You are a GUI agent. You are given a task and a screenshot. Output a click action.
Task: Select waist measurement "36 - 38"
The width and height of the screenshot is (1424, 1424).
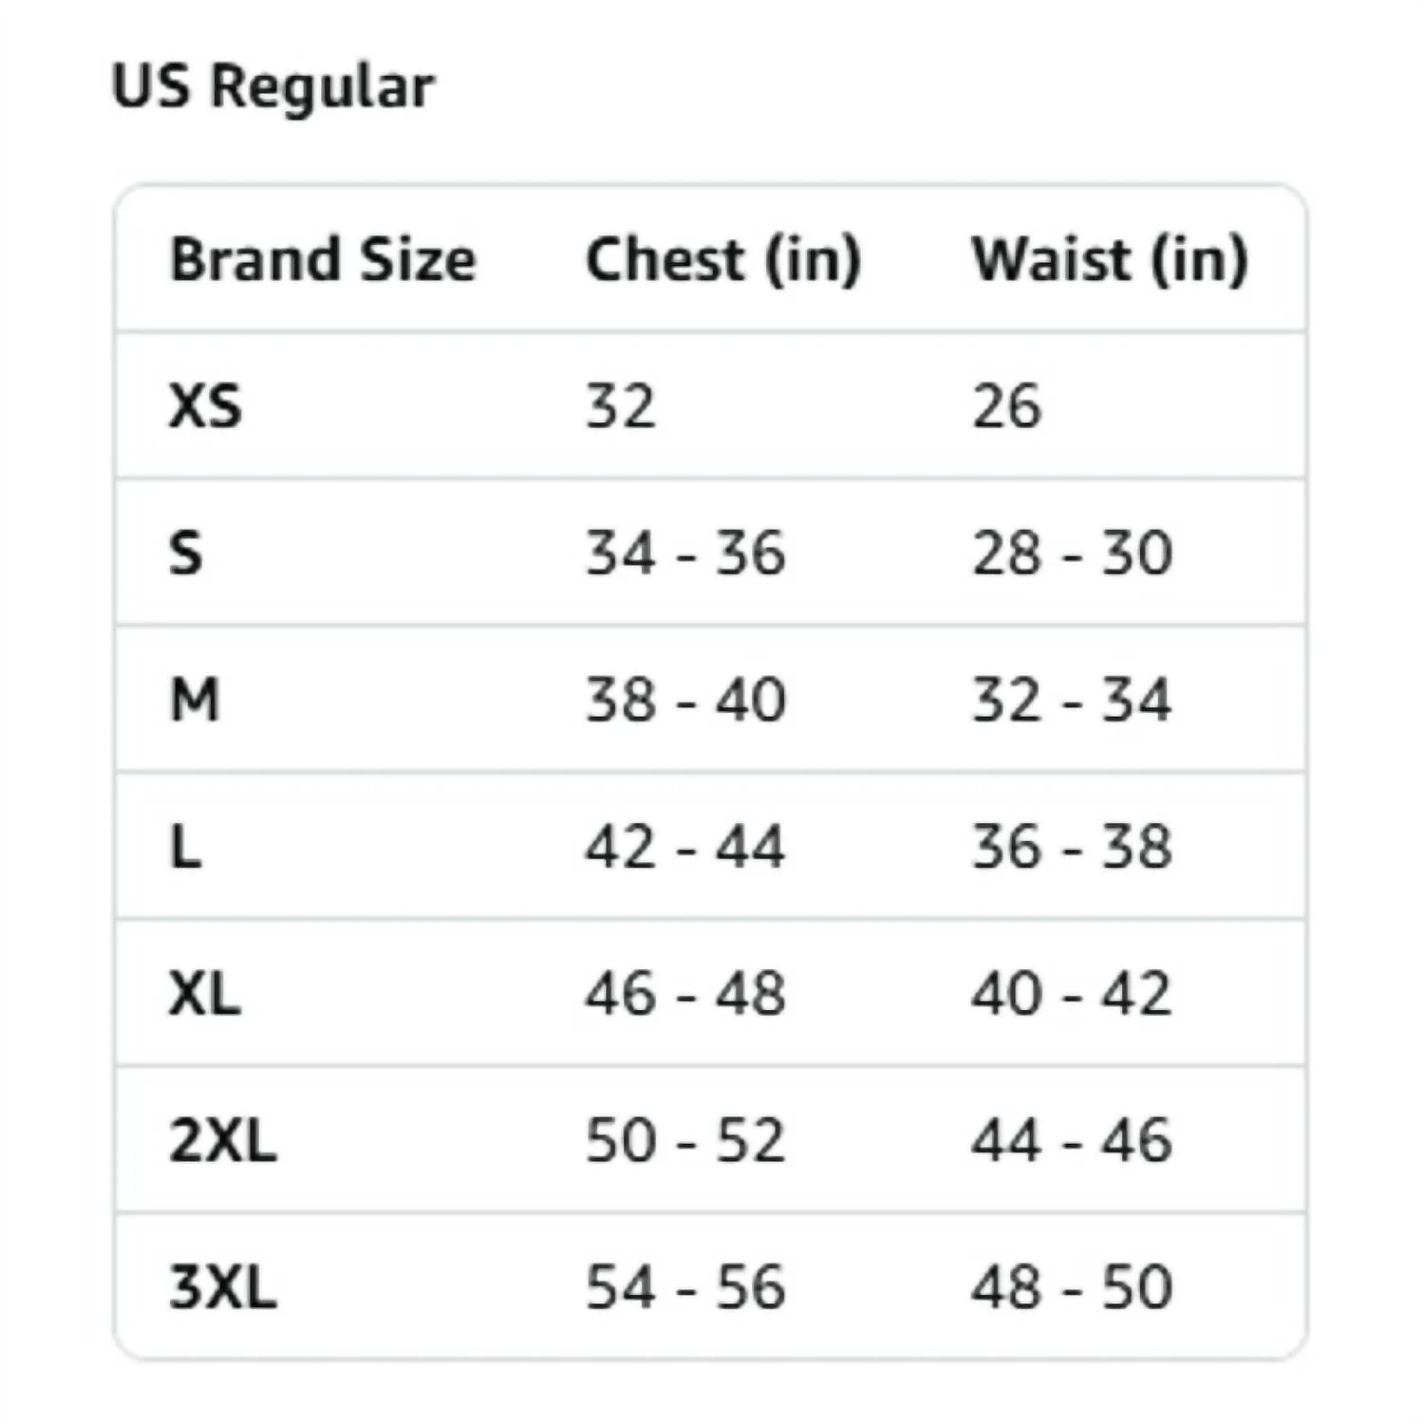point(1072,846)
